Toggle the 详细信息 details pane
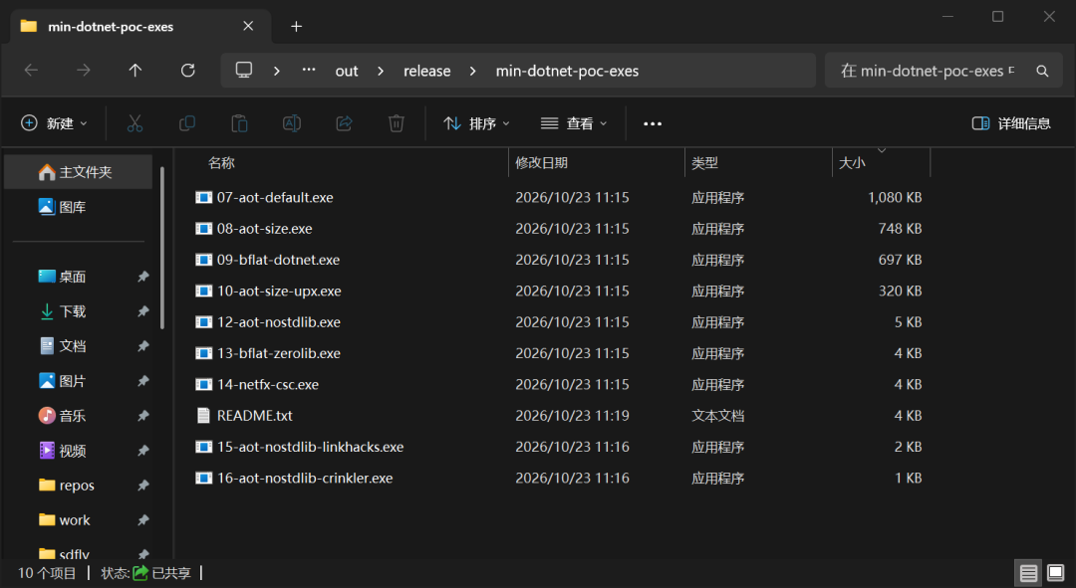Screen dimensions: 1076x588 pos(1011,123)
